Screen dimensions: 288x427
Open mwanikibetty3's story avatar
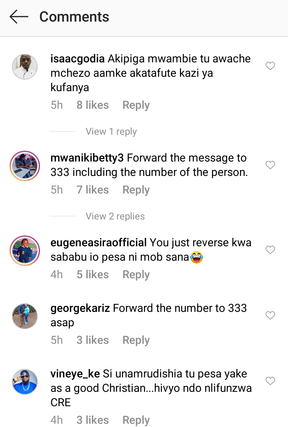click(x=25, y=166)
